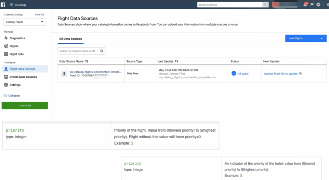This screenshot has width=329, height=180.
Task: Click the Source Type column header
Action: [134, 61]
